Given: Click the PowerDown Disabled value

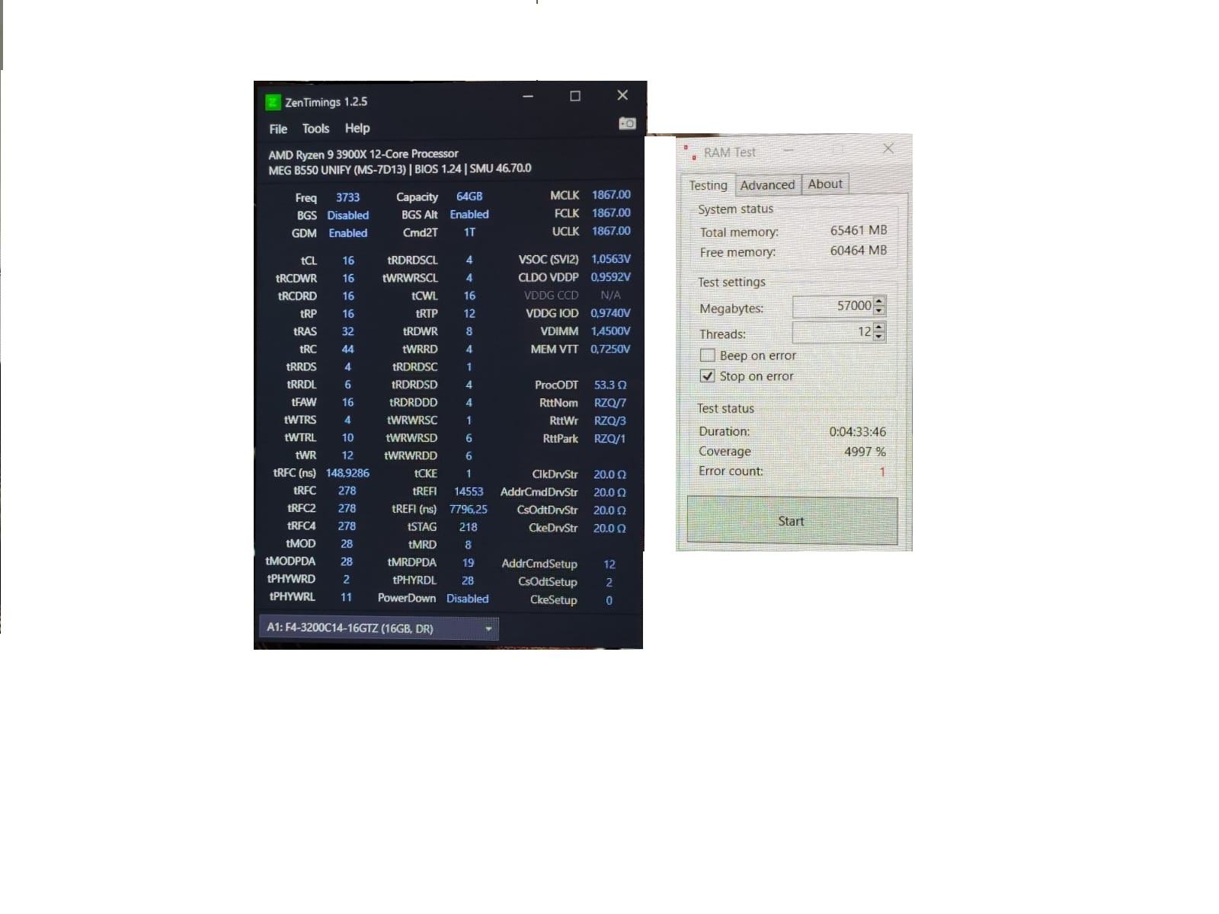Looking at the screenshot, I should [x=468, y=599].
